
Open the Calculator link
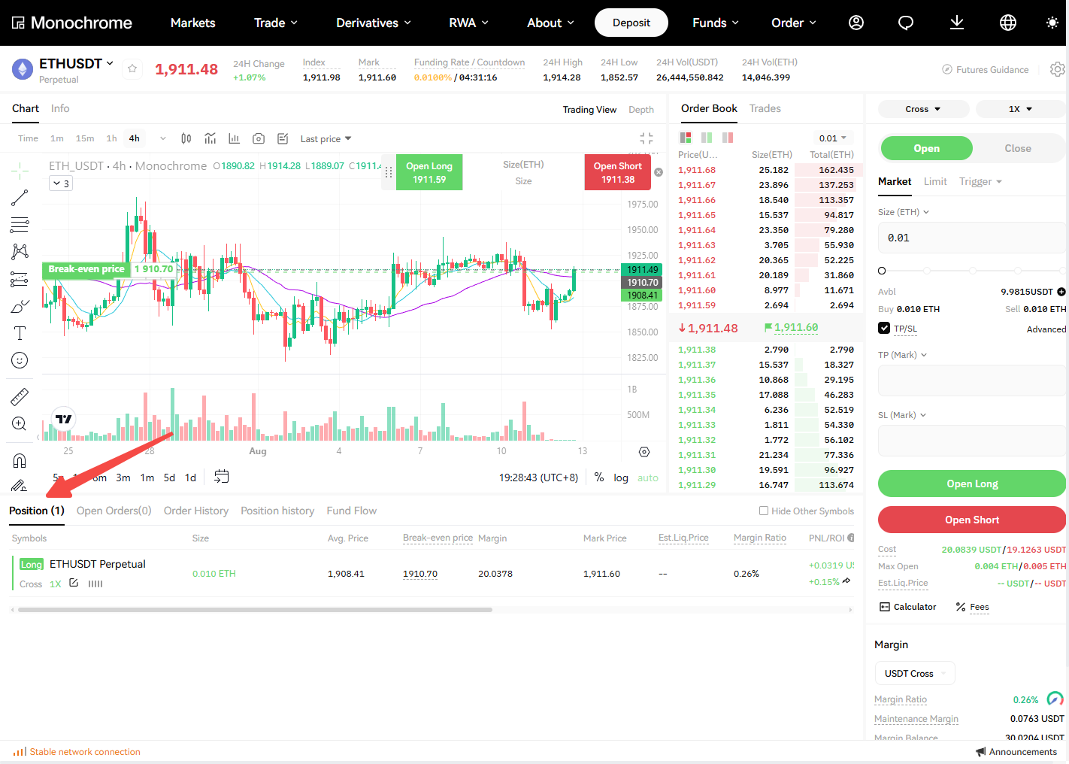click(908, 607)
